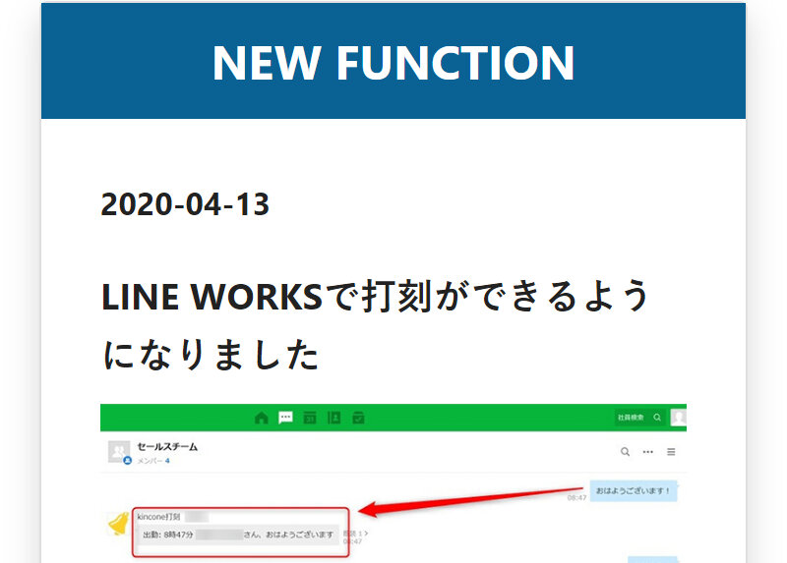
Task: Open the calendar icon in green bar
Action: (310, 418)
